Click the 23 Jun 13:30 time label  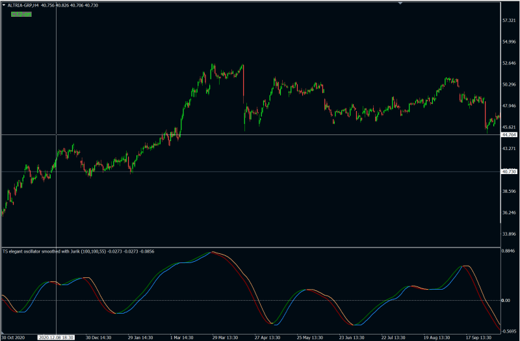point(352,338)
